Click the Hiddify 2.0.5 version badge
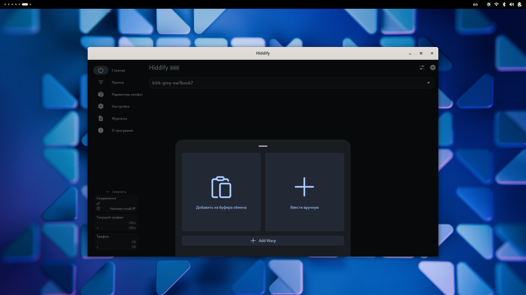 click(174, 68)
